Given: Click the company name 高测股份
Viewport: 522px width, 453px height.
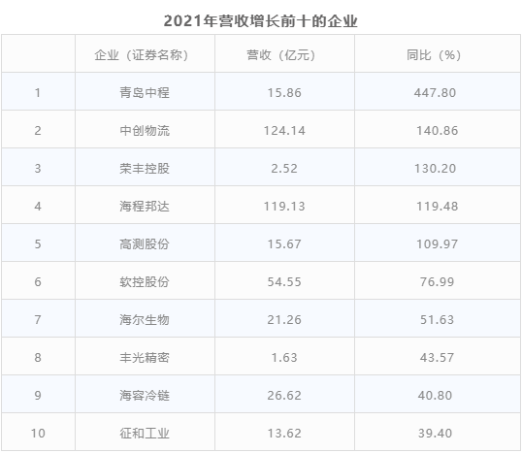Looking at the screenshot, I should [x=145, y=244].
